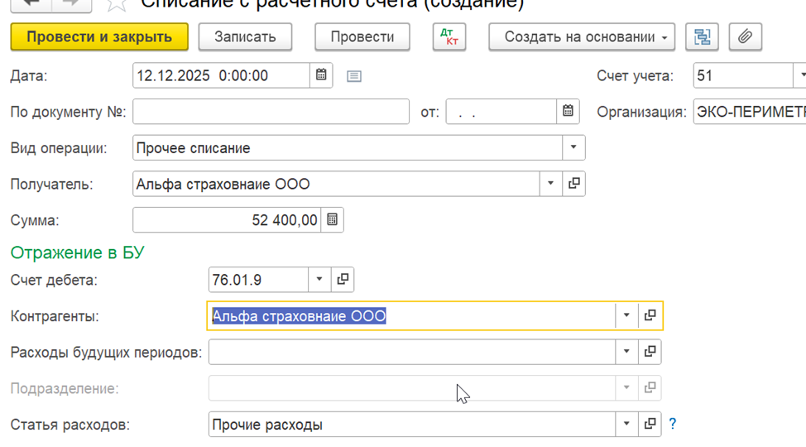
Task: Expand 'Счет дебета' dropdown arrow
Action: point(319,279)
